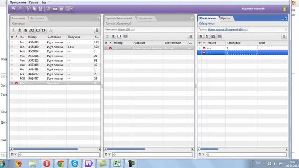Image resolution: width=299 pixels, height=168 pixels.
Task: Sort ad groups by Геотаргетинг column
Action: click(x=175, y=43)
